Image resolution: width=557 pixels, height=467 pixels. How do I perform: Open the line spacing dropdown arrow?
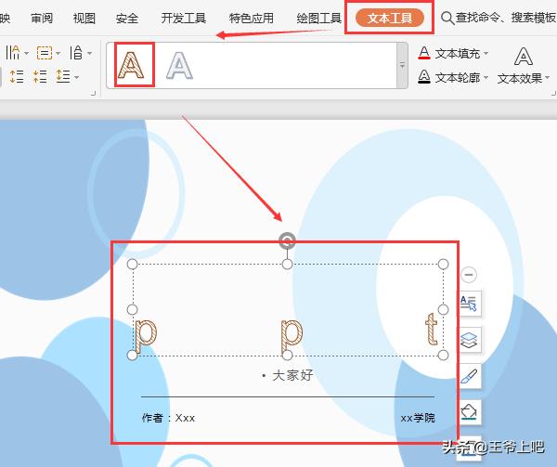[x=76, y=77]
